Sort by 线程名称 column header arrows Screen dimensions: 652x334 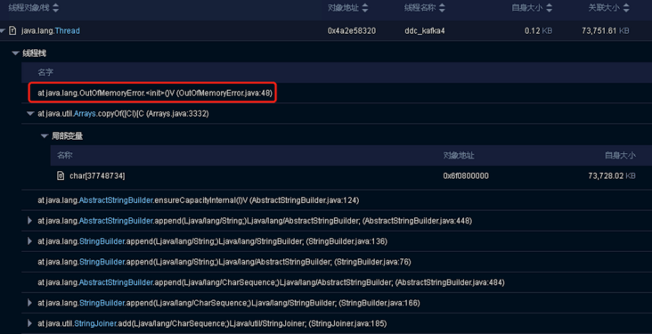[442, 7]
